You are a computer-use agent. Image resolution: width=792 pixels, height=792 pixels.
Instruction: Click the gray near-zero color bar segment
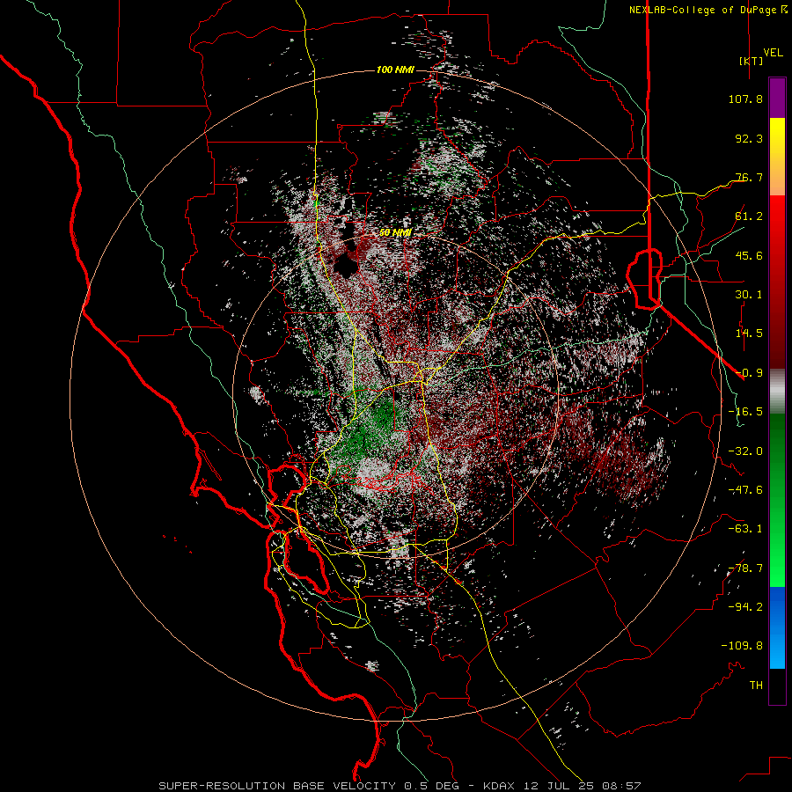click(x=777, y=392)
